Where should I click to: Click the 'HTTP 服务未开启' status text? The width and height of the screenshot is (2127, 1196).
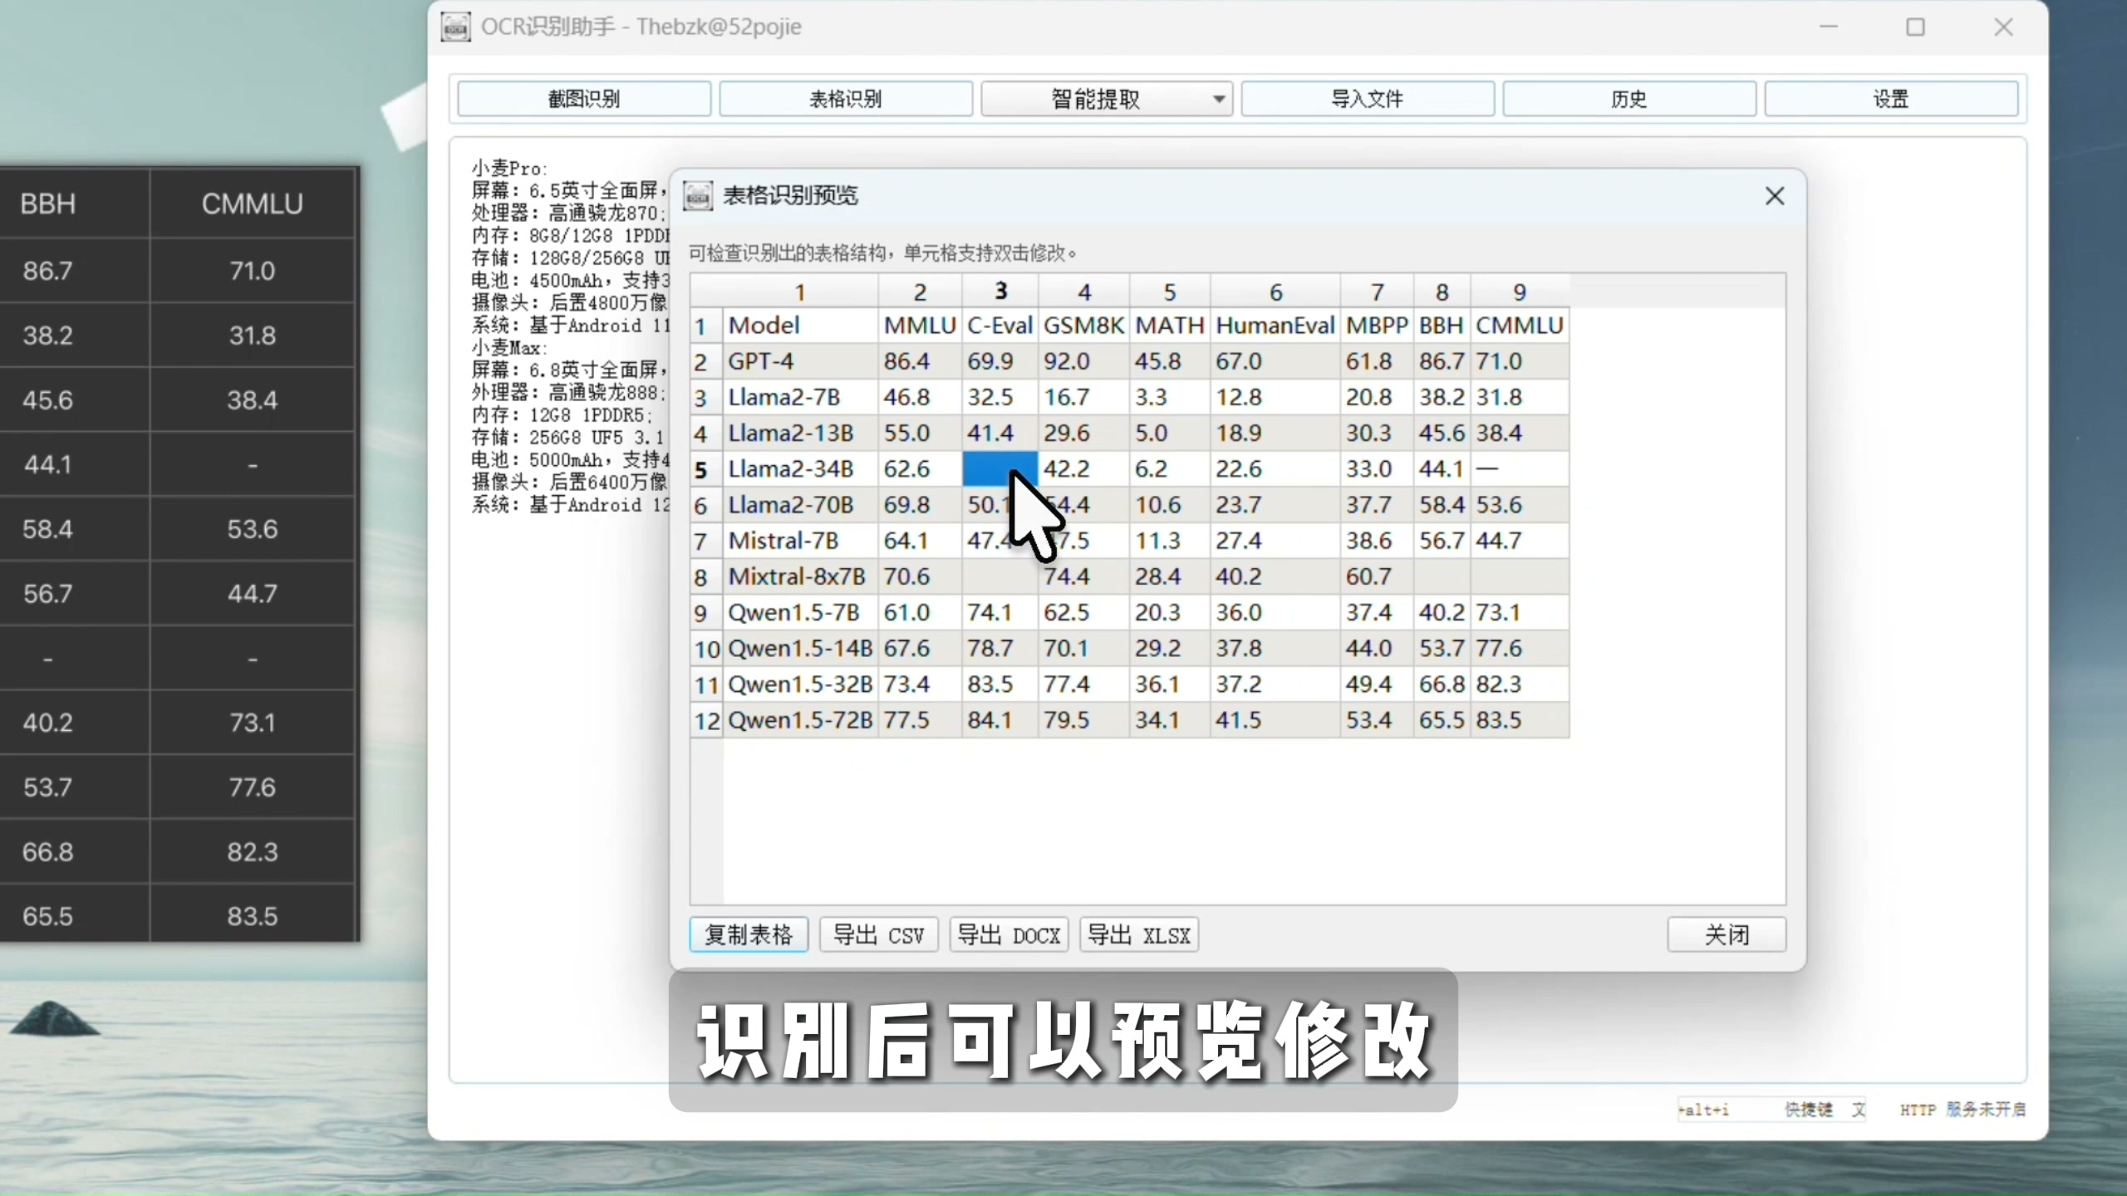pyautogui.click(x=1962, y=1110)
